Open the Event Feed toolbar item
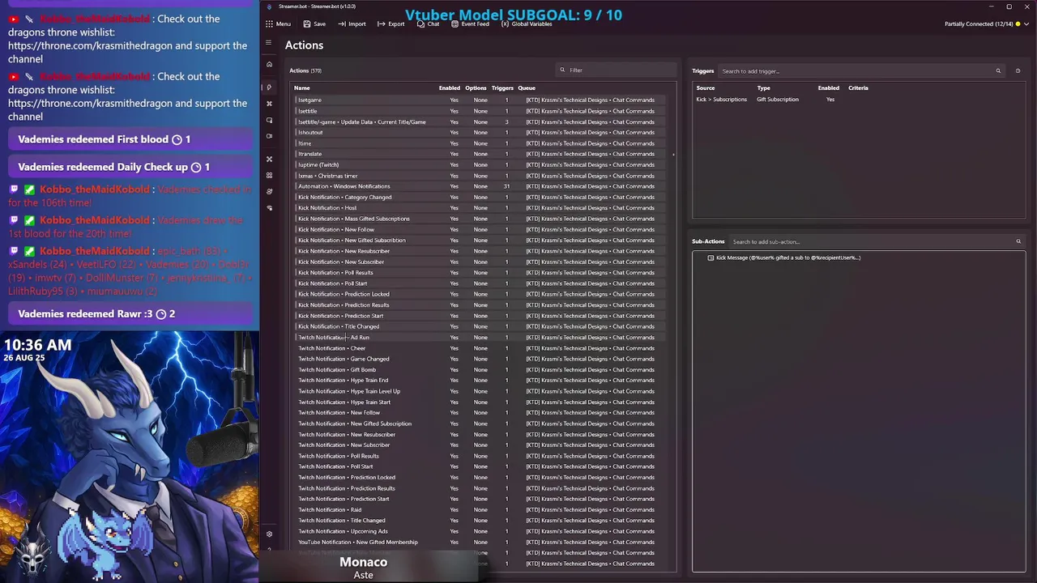Viewport: 1037px width, 583px height. pyautogui.click(x=470, y=24)
